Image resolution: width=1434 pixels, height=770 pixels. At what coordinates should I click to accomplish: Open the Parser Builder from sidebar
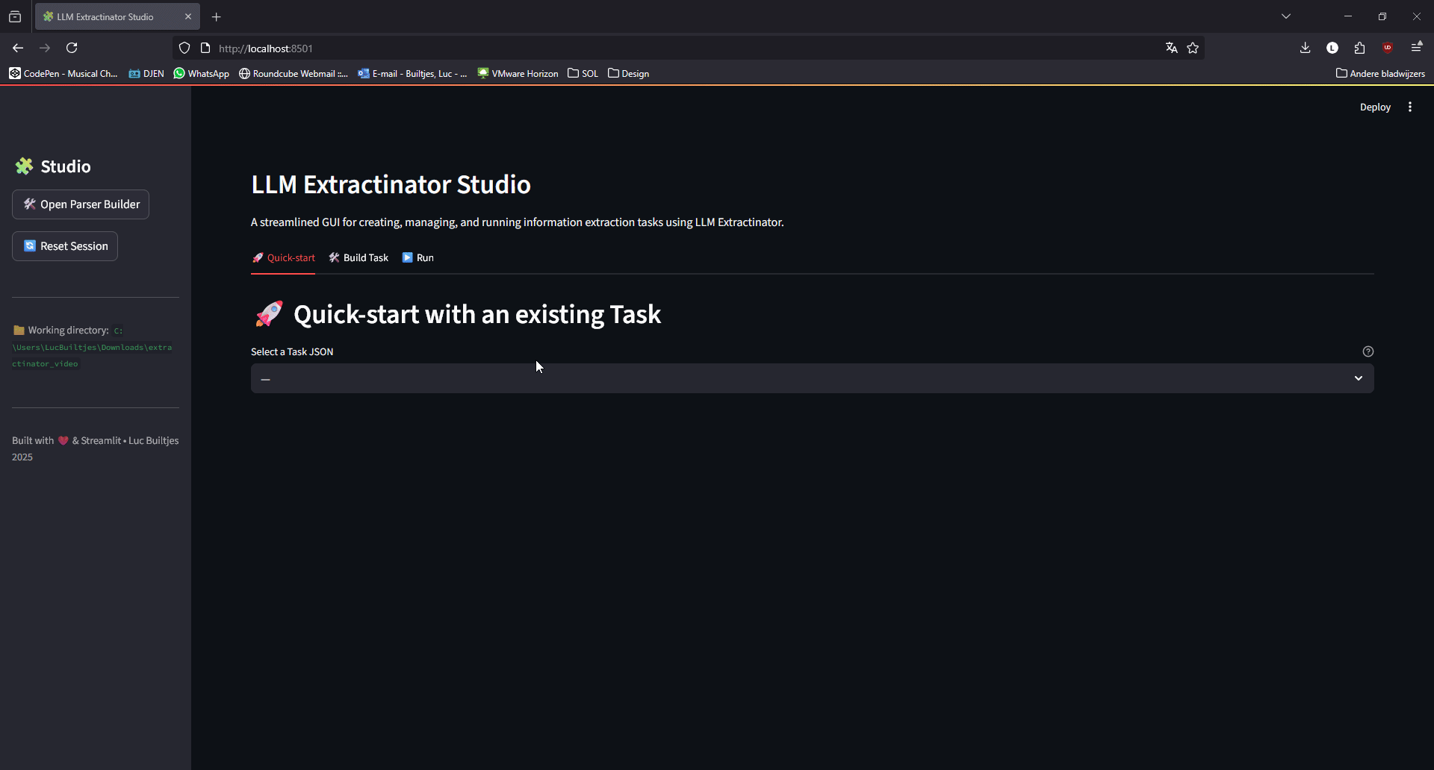tap(81, 204)
